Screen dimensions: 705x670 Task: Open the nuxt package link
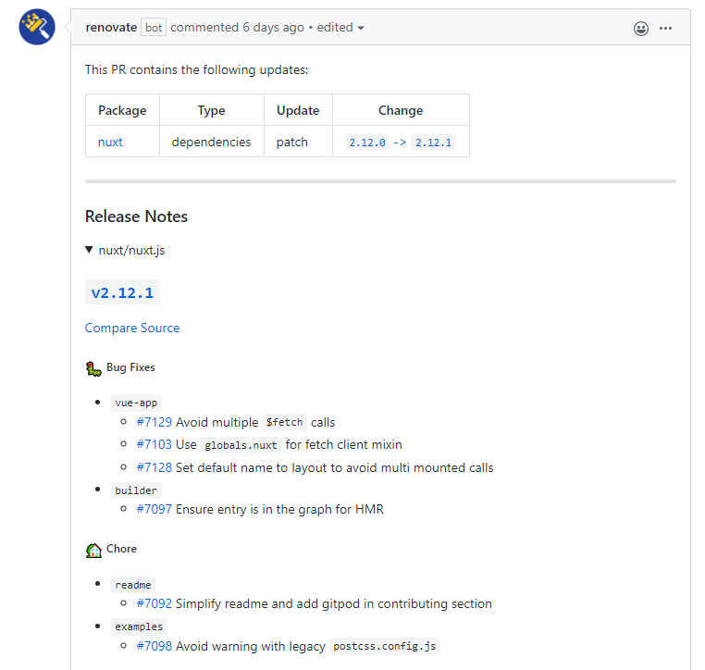point(110,143)
